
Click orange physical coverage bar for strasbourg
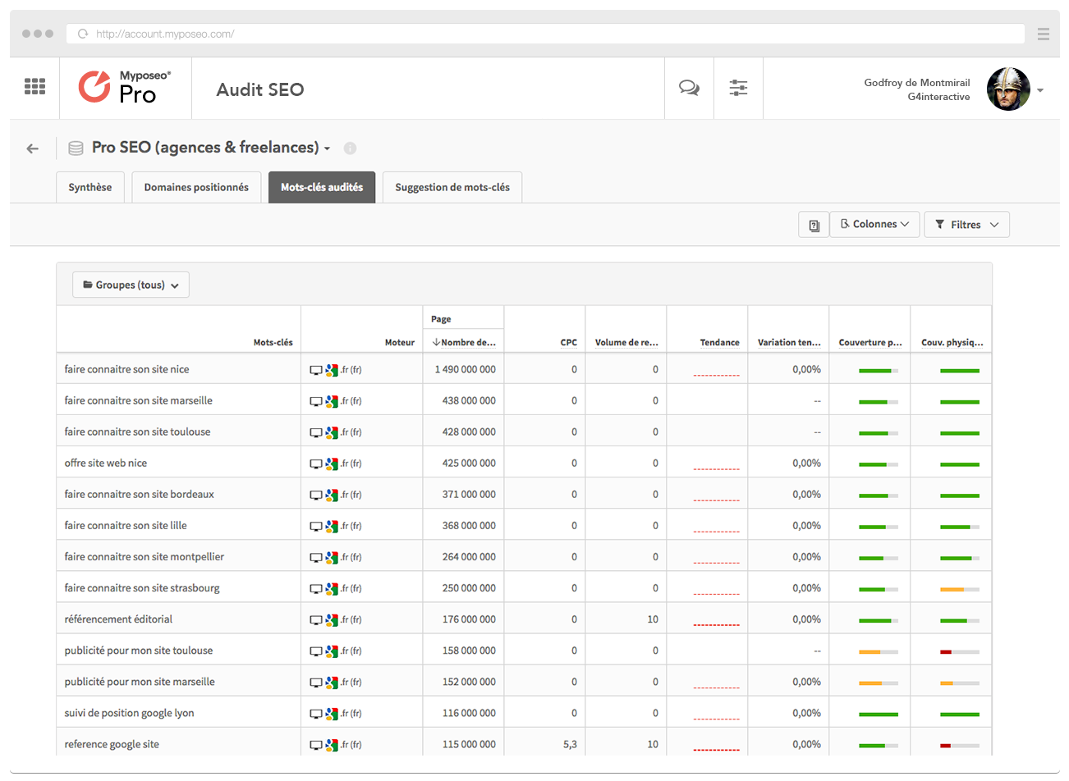tap(959, 589)
